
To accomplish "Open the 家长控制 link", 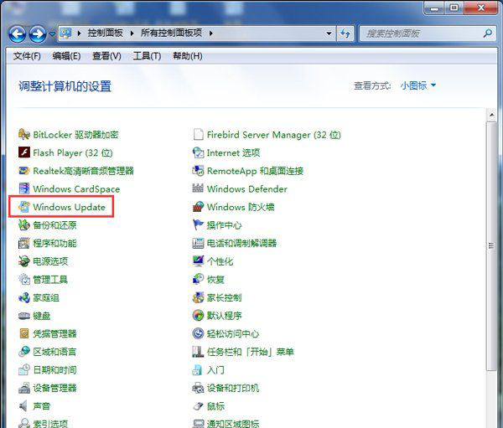I will tap(224, 297).
